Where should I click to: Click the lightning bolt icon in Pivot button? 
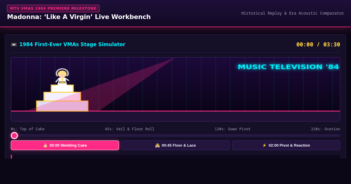(264, 145)
